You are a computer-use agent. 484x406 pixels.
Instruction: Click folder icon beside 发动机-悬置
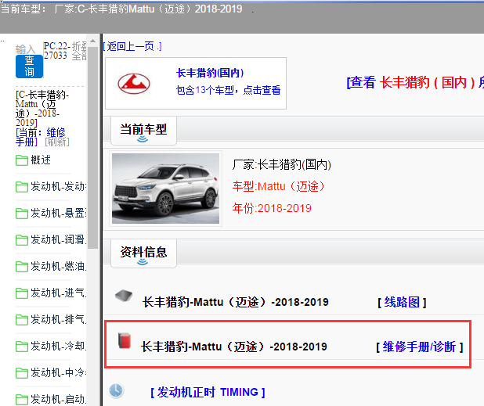(x=22, y=214)
